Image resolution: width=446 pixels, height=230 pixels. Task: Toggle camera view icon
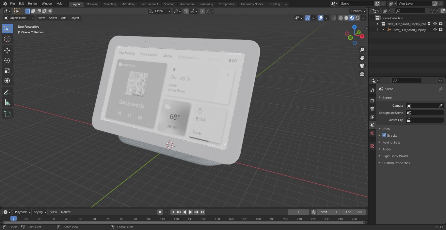(362, 66)
